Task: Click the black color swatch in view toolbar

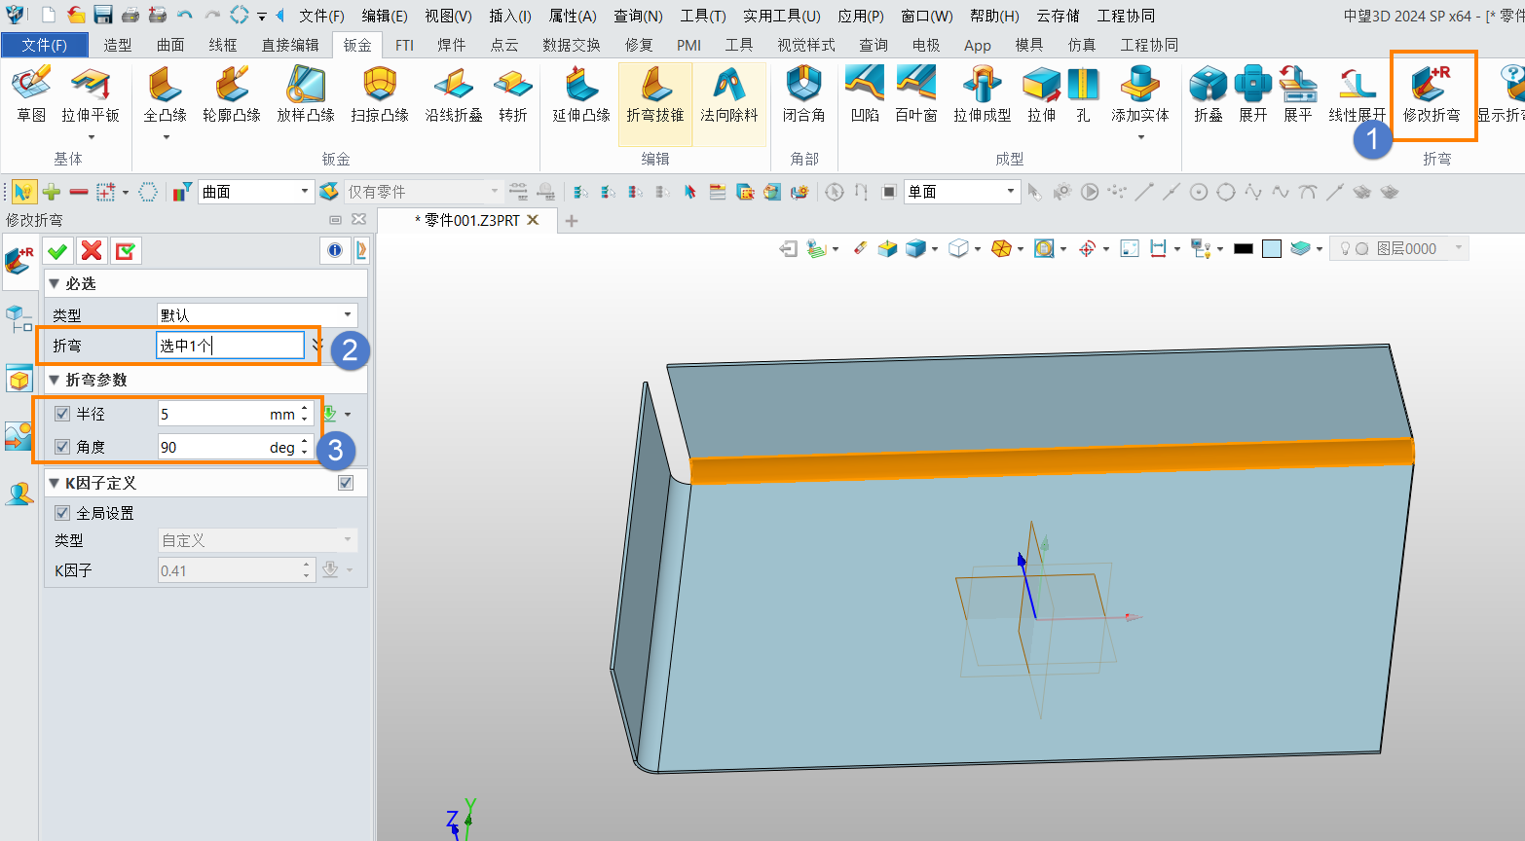Action: 1243,249
